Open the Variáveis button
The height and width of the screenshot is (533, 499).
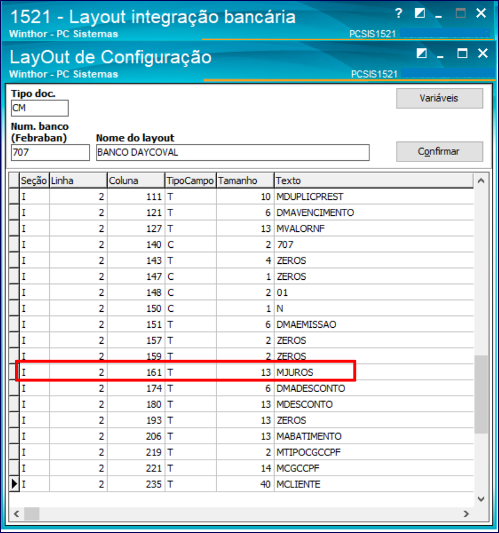439,98
